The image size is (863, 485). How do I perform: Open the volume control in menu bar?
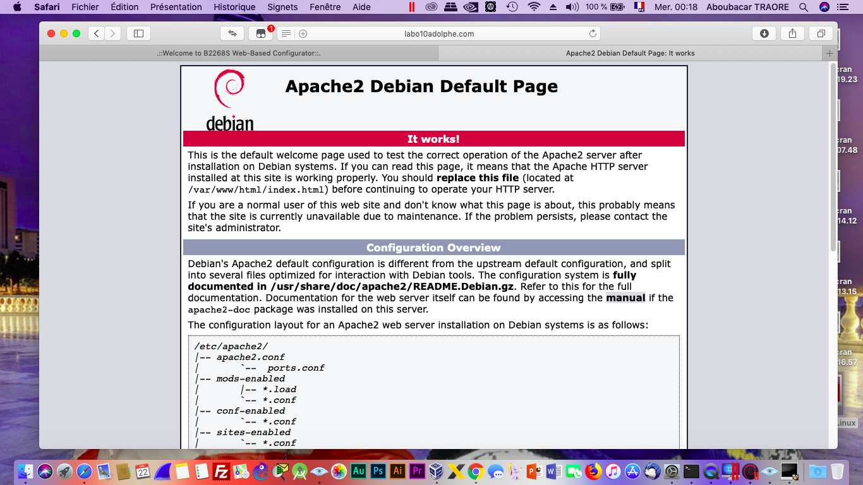[x=572, y=7]
